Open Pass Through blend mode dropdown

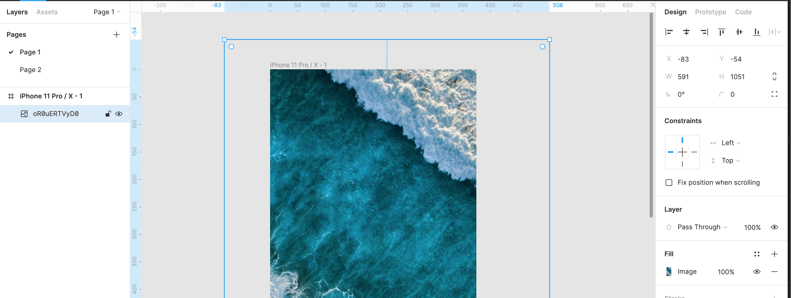click(x=702, y=227)
